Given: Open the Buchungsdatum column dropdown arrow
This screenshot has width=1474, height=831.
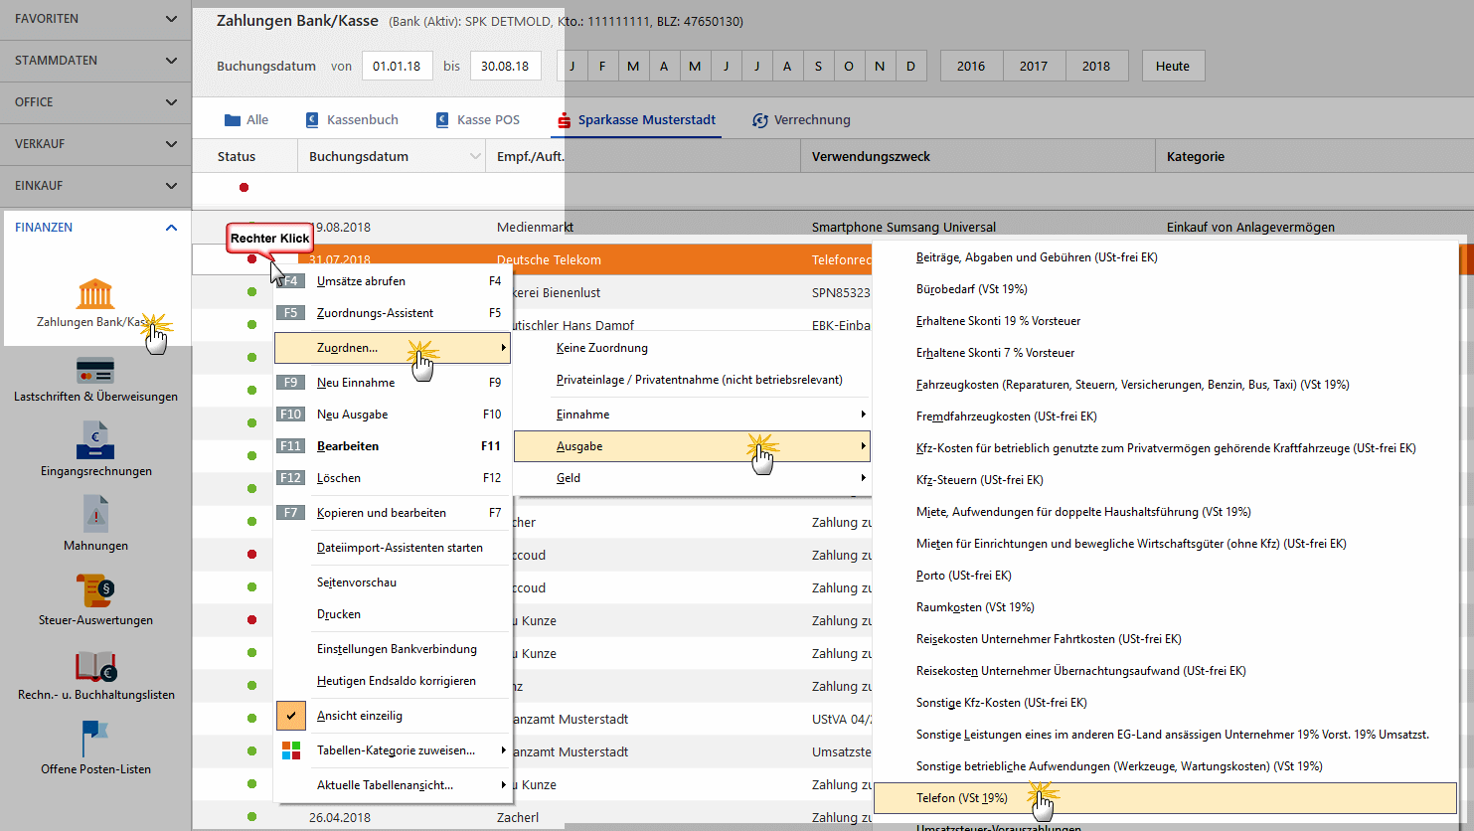Looking at the screenshot, I should 475,157.
